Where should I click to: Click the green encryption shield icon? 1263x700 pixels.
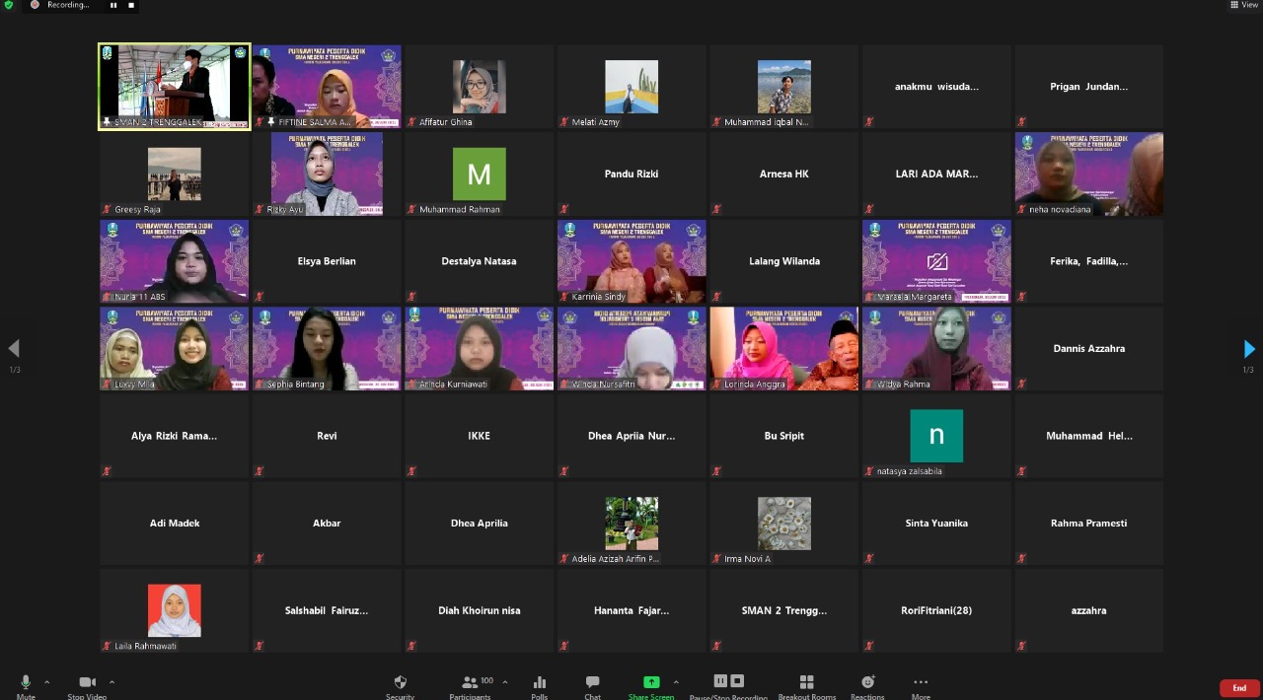[x=9, y=5]
